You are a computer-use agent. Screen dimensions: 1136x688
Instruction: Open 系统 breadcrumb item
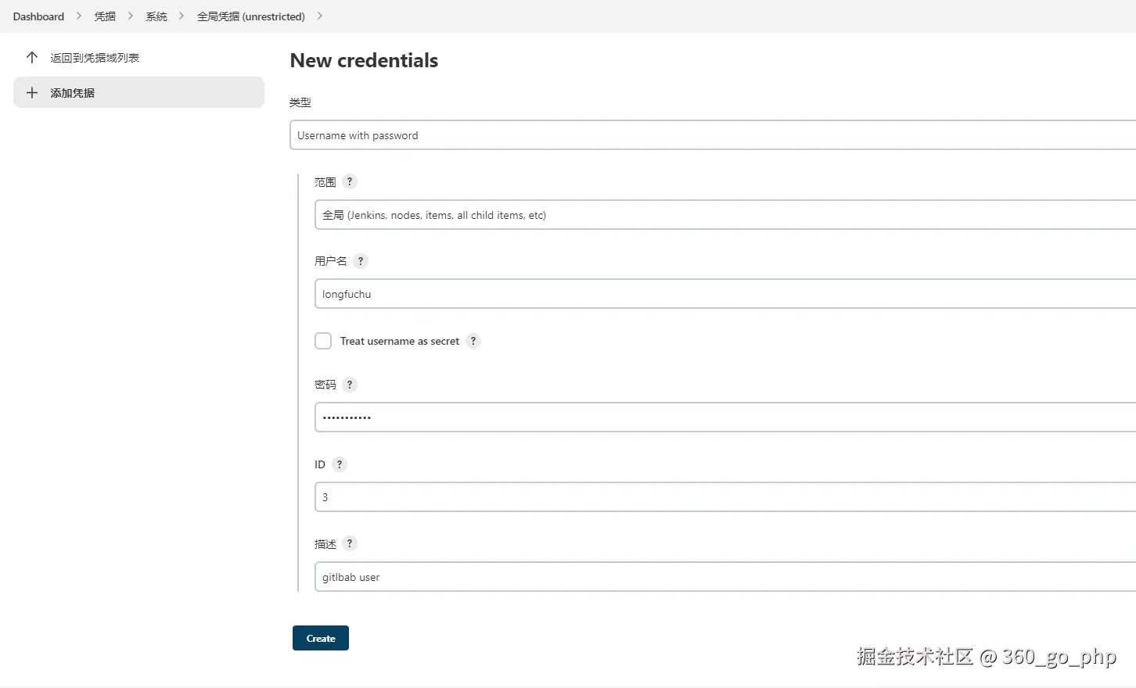[156, 16]
